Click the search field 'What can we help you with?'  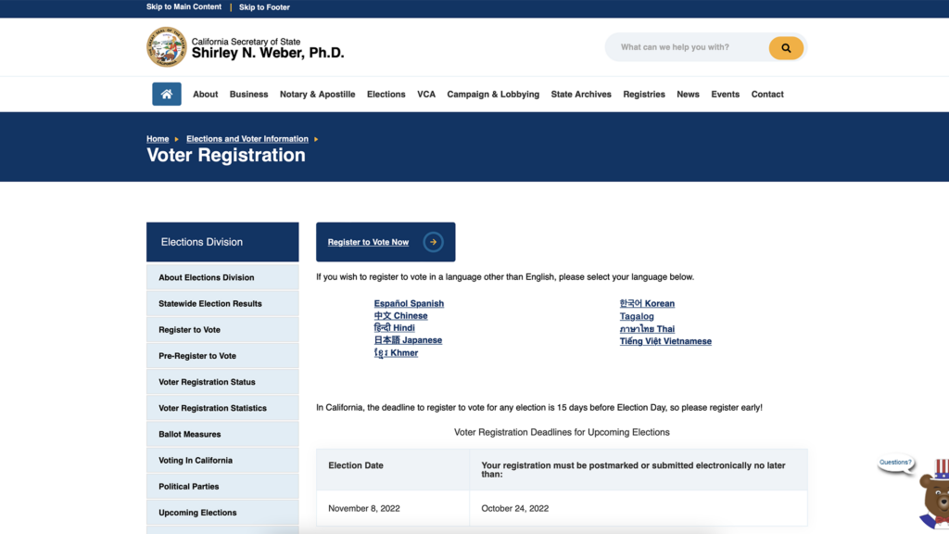687,47
